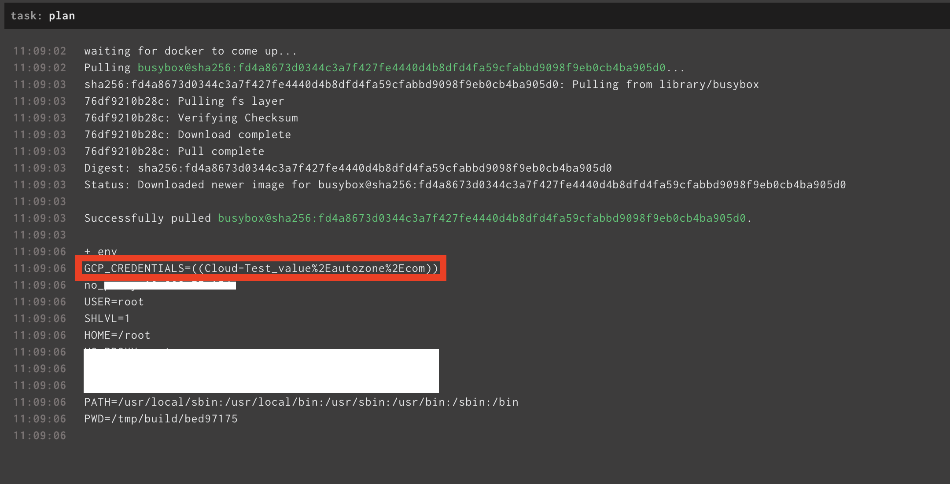The image size is (950, 484).
Task: Click the redacted no_proxy line
Action: [160, 285]
